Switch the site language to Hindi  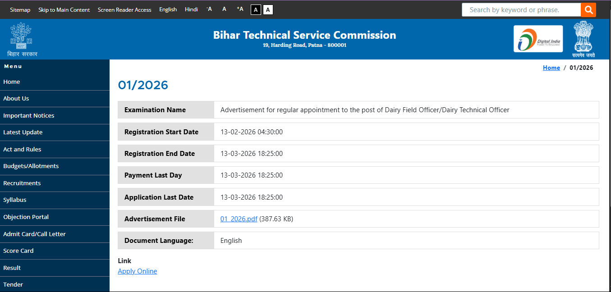pos(191,9)
